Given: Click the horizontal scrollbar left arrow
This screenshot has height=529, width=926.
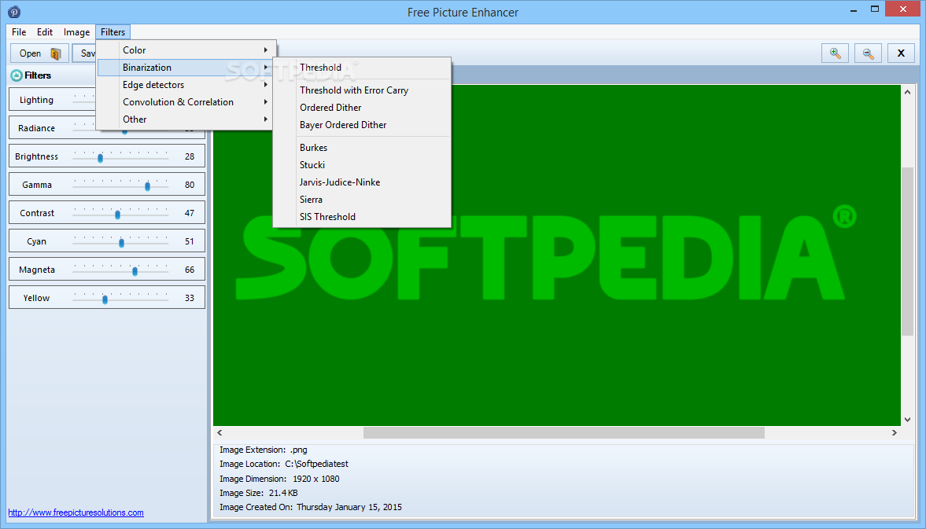Looking at the screenshot, I should point(220,432).
